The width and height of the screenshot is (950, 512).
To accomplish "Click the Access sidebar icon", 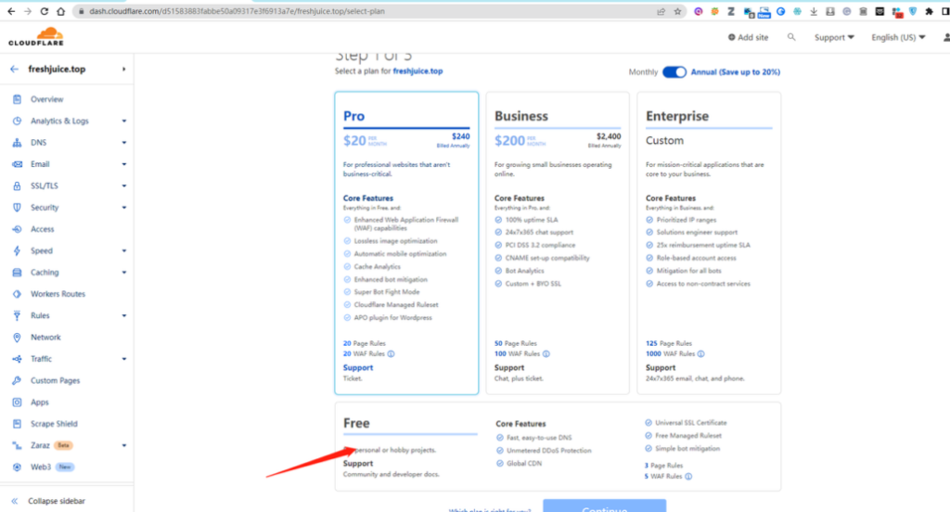I will click(17, 229).
